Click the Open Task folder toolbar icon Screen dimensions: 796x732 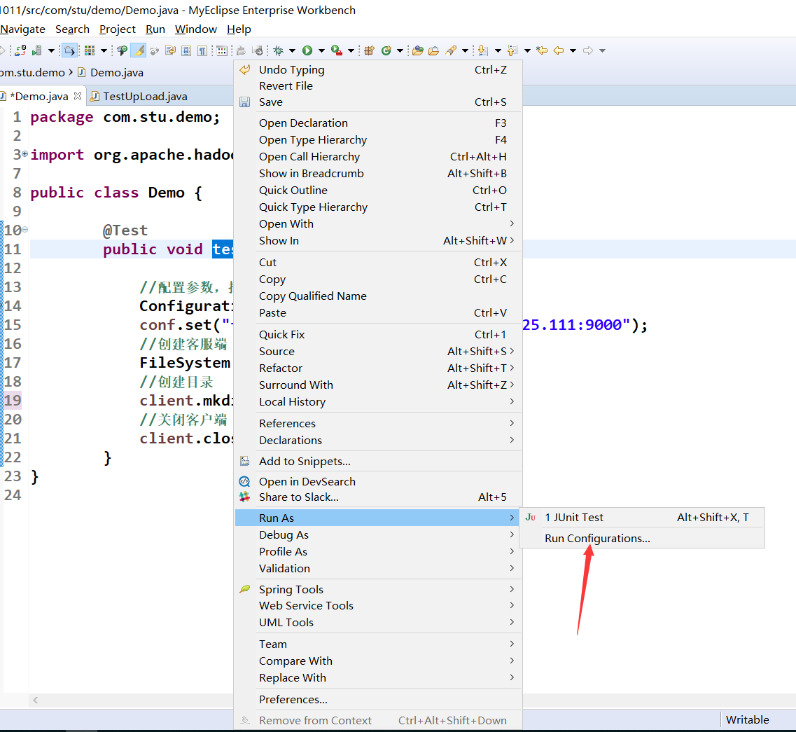tap(433, 50)
